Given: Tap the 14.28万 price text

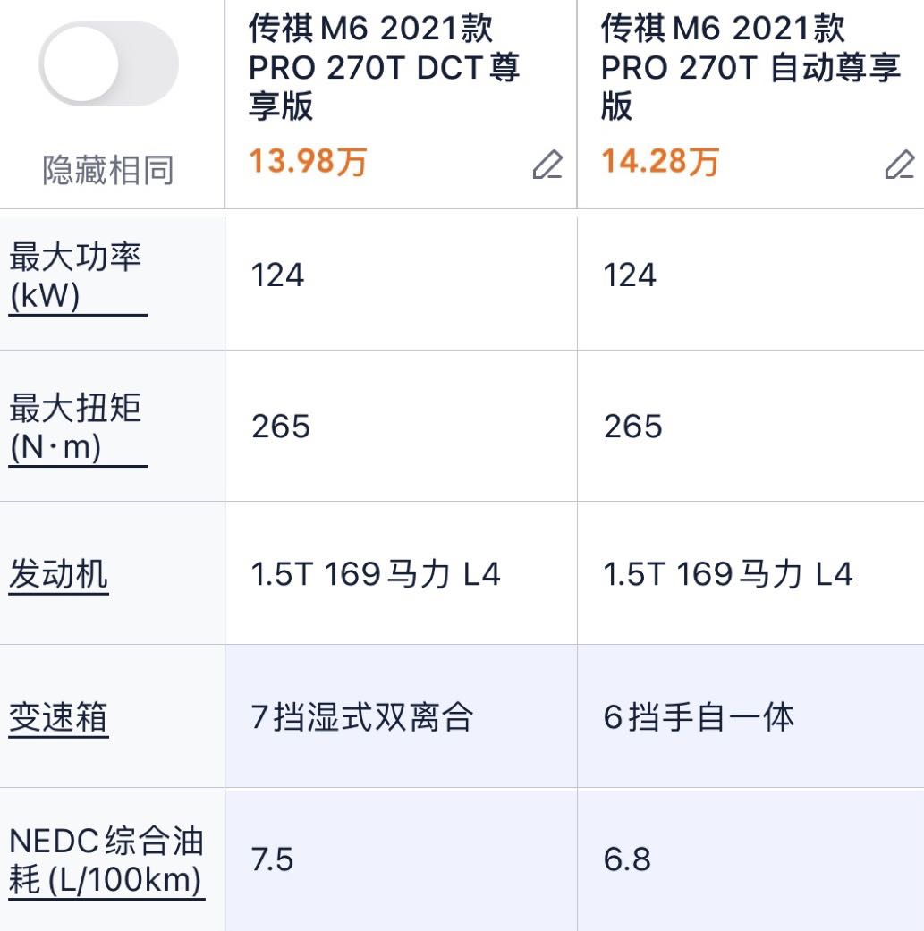Looking at the screenshot, I should pyautogui.click(x=660, y=162).
